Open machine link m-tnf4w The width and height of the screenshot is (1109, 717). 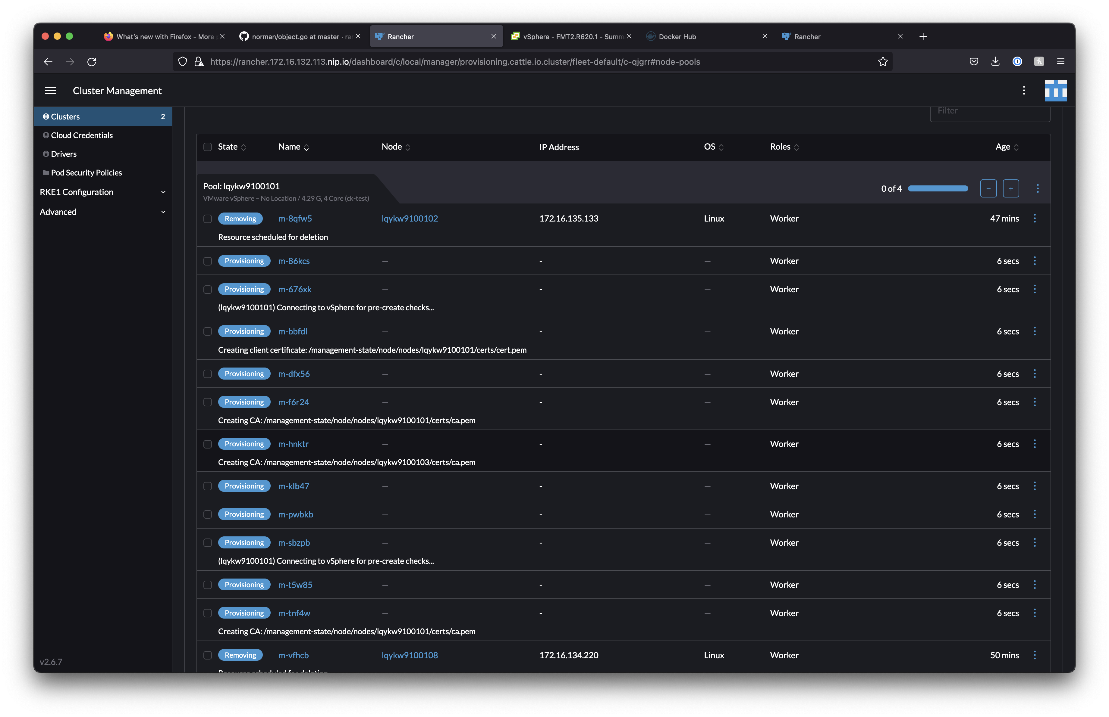(x=294, y=613)
